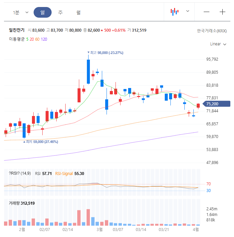Click the RSI 30 oversold level label
The width and height of the screenshot is (234, 237).
208,191
